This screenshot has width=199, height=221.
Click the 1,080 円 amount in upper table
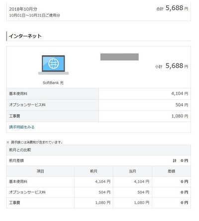tap(180, 116)
